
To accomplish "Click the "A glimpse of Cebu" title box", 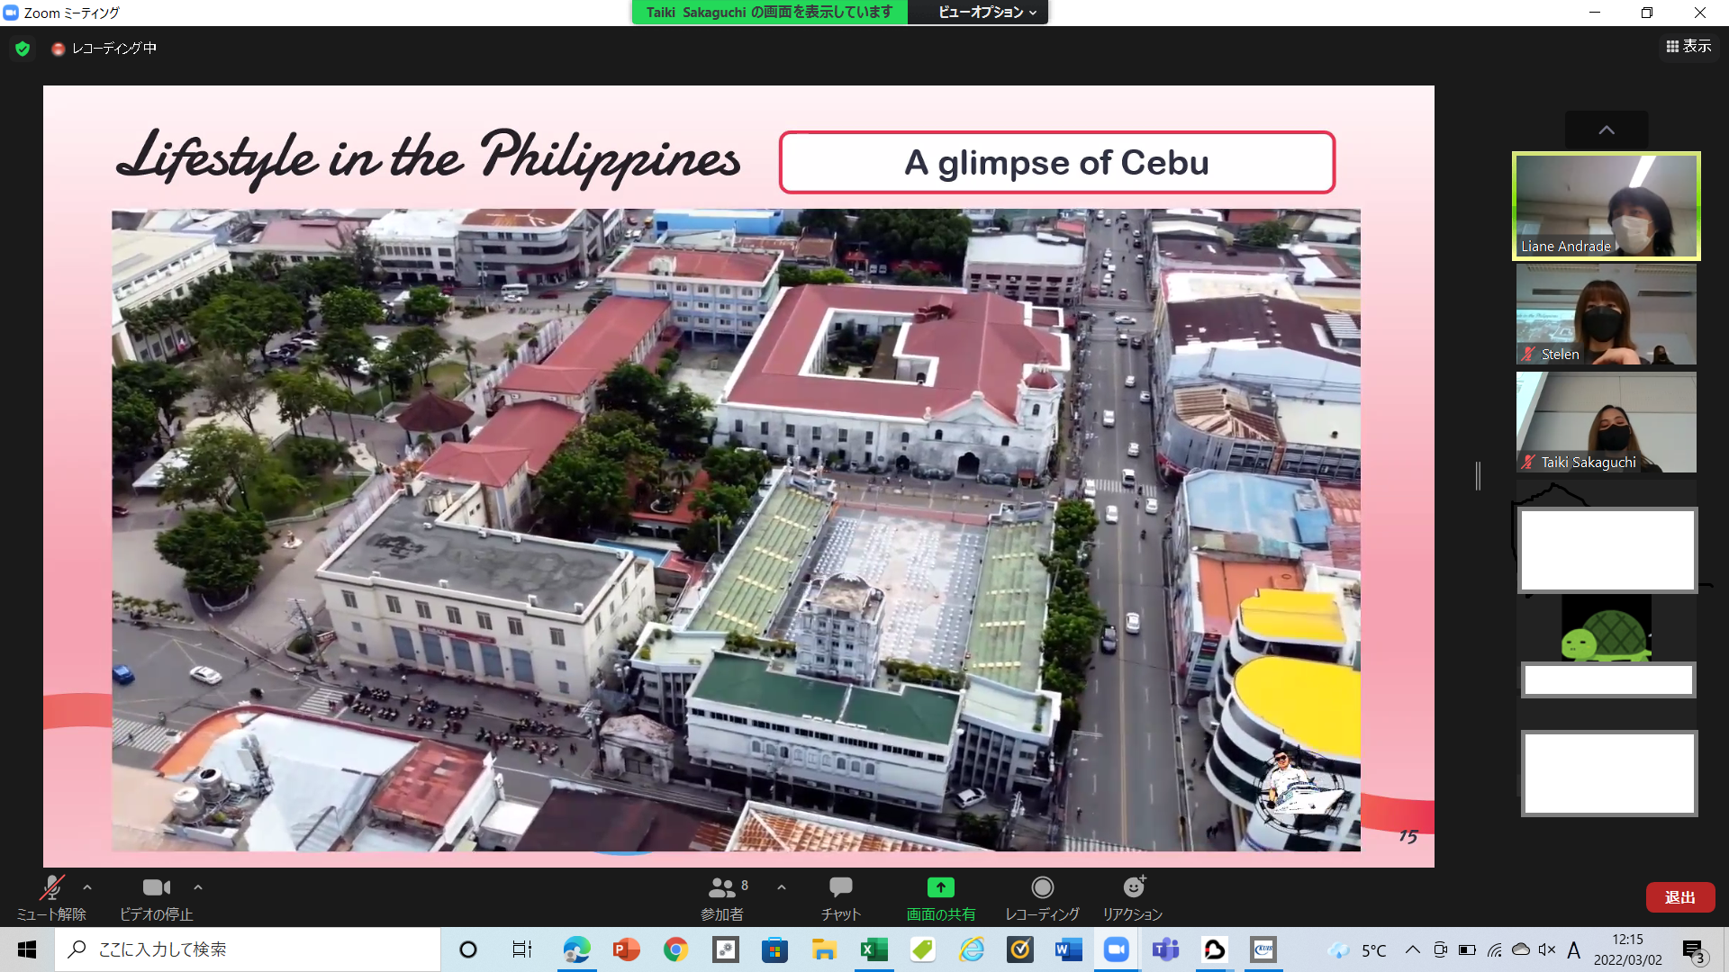I will coord(1057,163).
